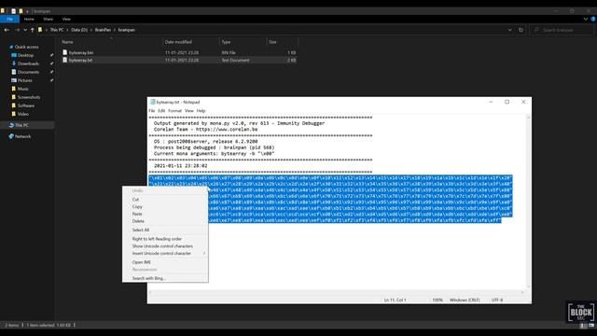Go back using the Explorer back arrow
This screenshot has width=597, height=336.
(7, 30)
